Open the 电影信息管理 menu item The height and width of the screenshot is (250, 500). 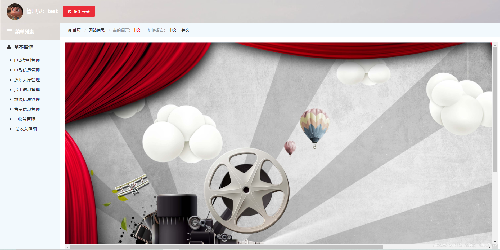(27, 70)
